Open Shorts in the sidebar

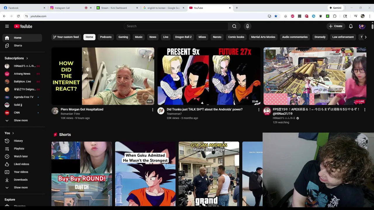point(22,45)
